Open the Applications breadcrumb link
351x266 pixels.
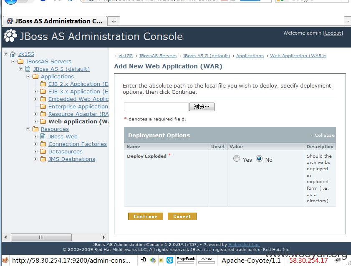coord(250,55)
